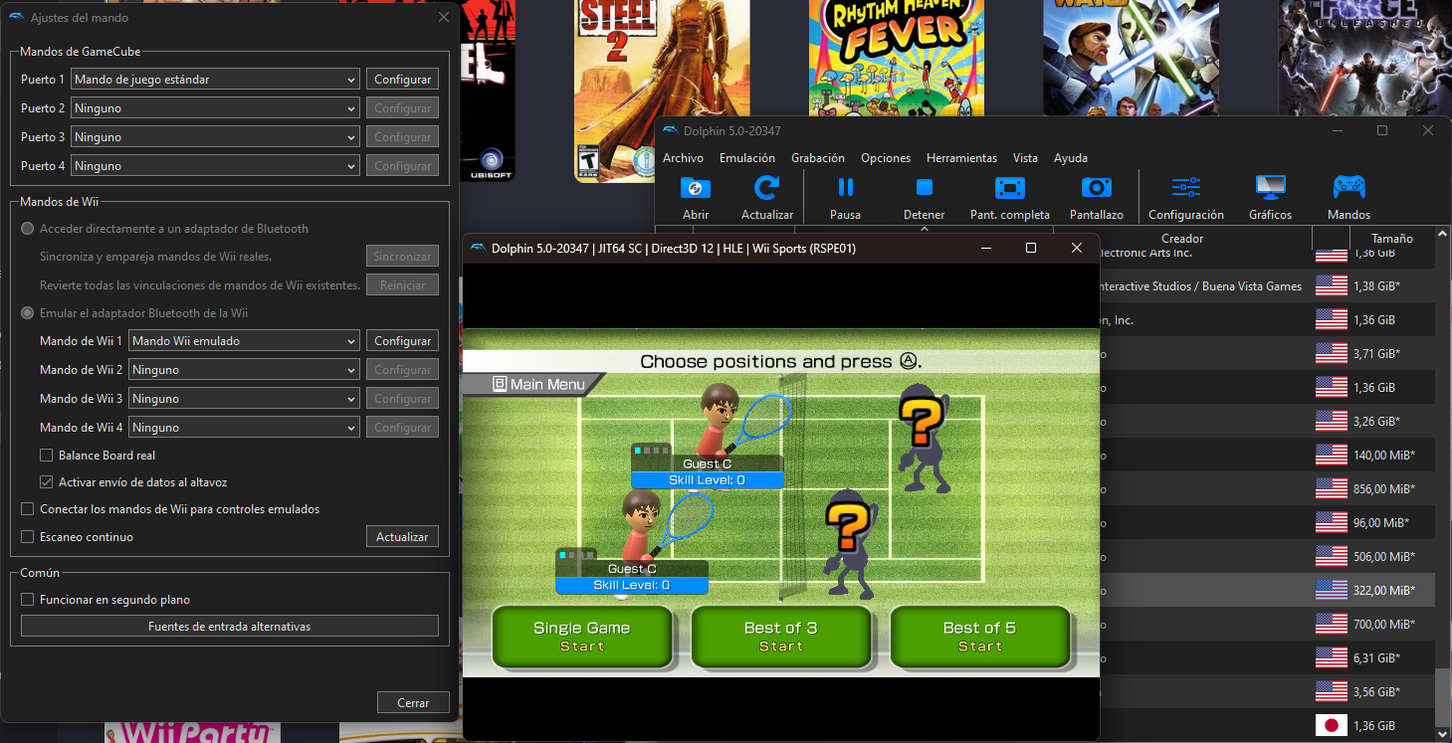
Task: Open the Puerto 2 controller dropdown
Action: point(215,108)
